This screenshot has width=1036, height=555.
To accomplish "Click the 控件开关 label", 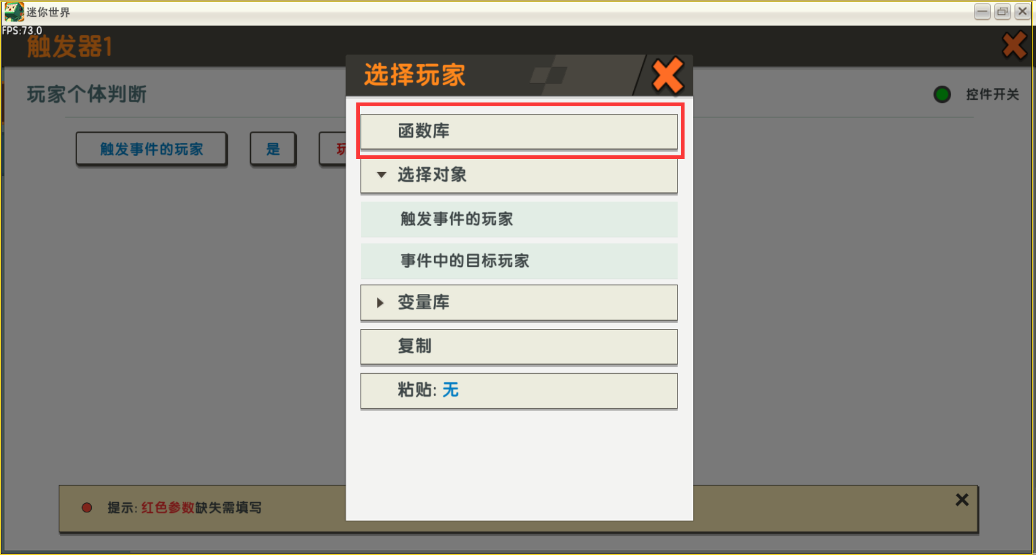I will click(992, 94).
